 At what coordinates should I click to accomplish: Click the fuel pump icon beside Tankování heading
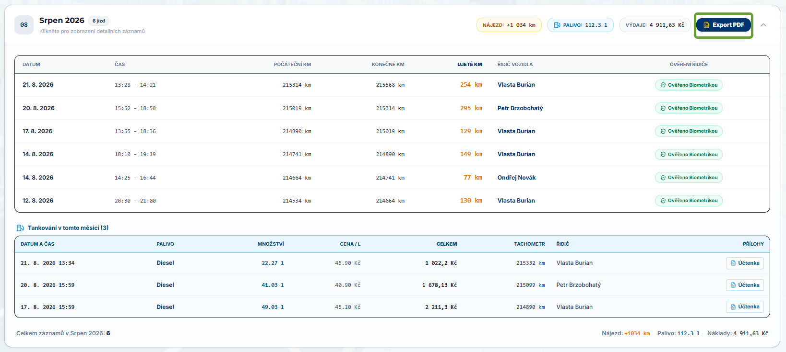click(x=20, y=228)
